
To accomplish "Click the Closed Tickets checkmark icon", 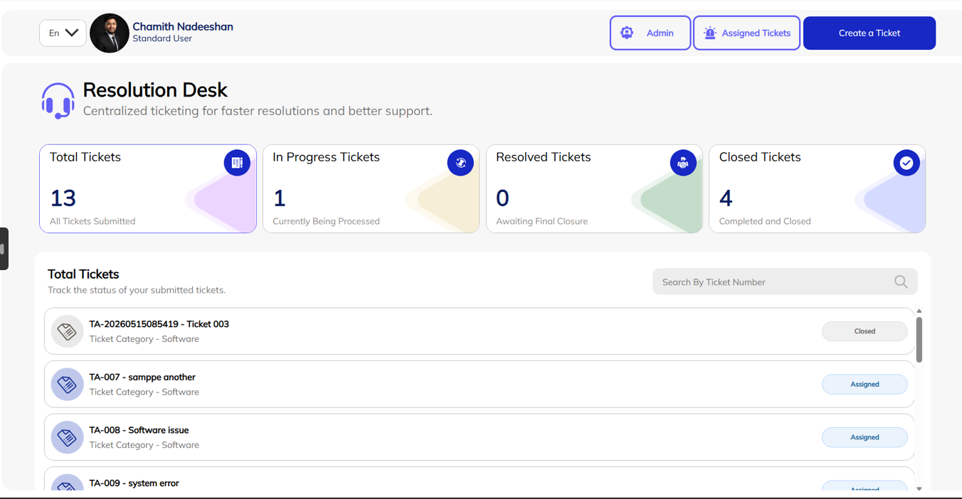I will [906, 163].
